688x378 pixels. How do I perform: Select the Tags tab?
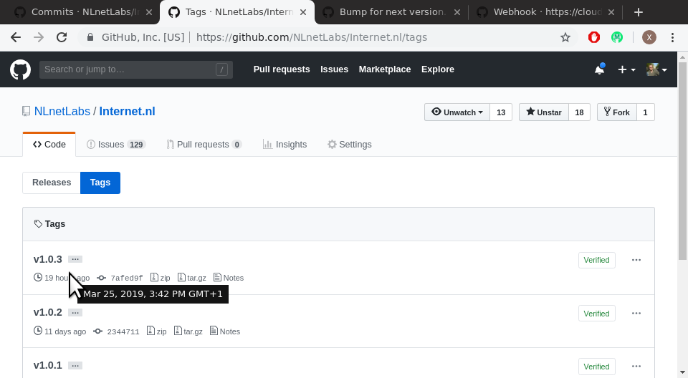tap(100, 183)
